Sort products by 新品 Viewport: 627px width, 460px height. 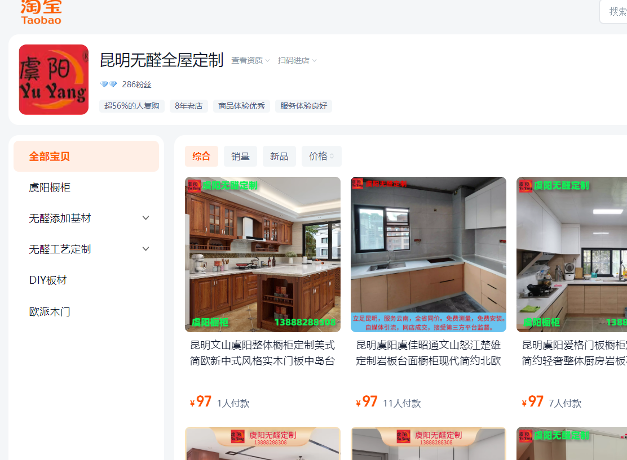click(279, 156)
